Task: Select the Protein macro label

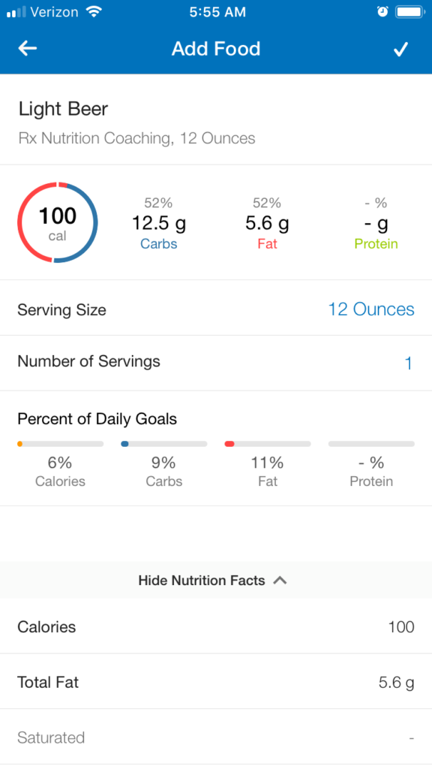Action: tap(376, 244)
